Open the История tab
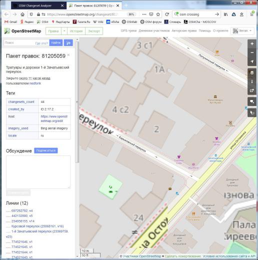The height and width of the screenshot is (260, 258). (x=76, y=31)
